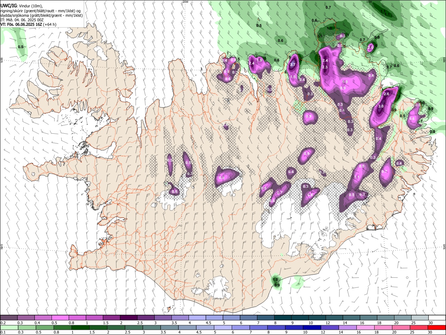
Task: Click the top-row swatch labeled 0.3
Action: tap(26, 318)
